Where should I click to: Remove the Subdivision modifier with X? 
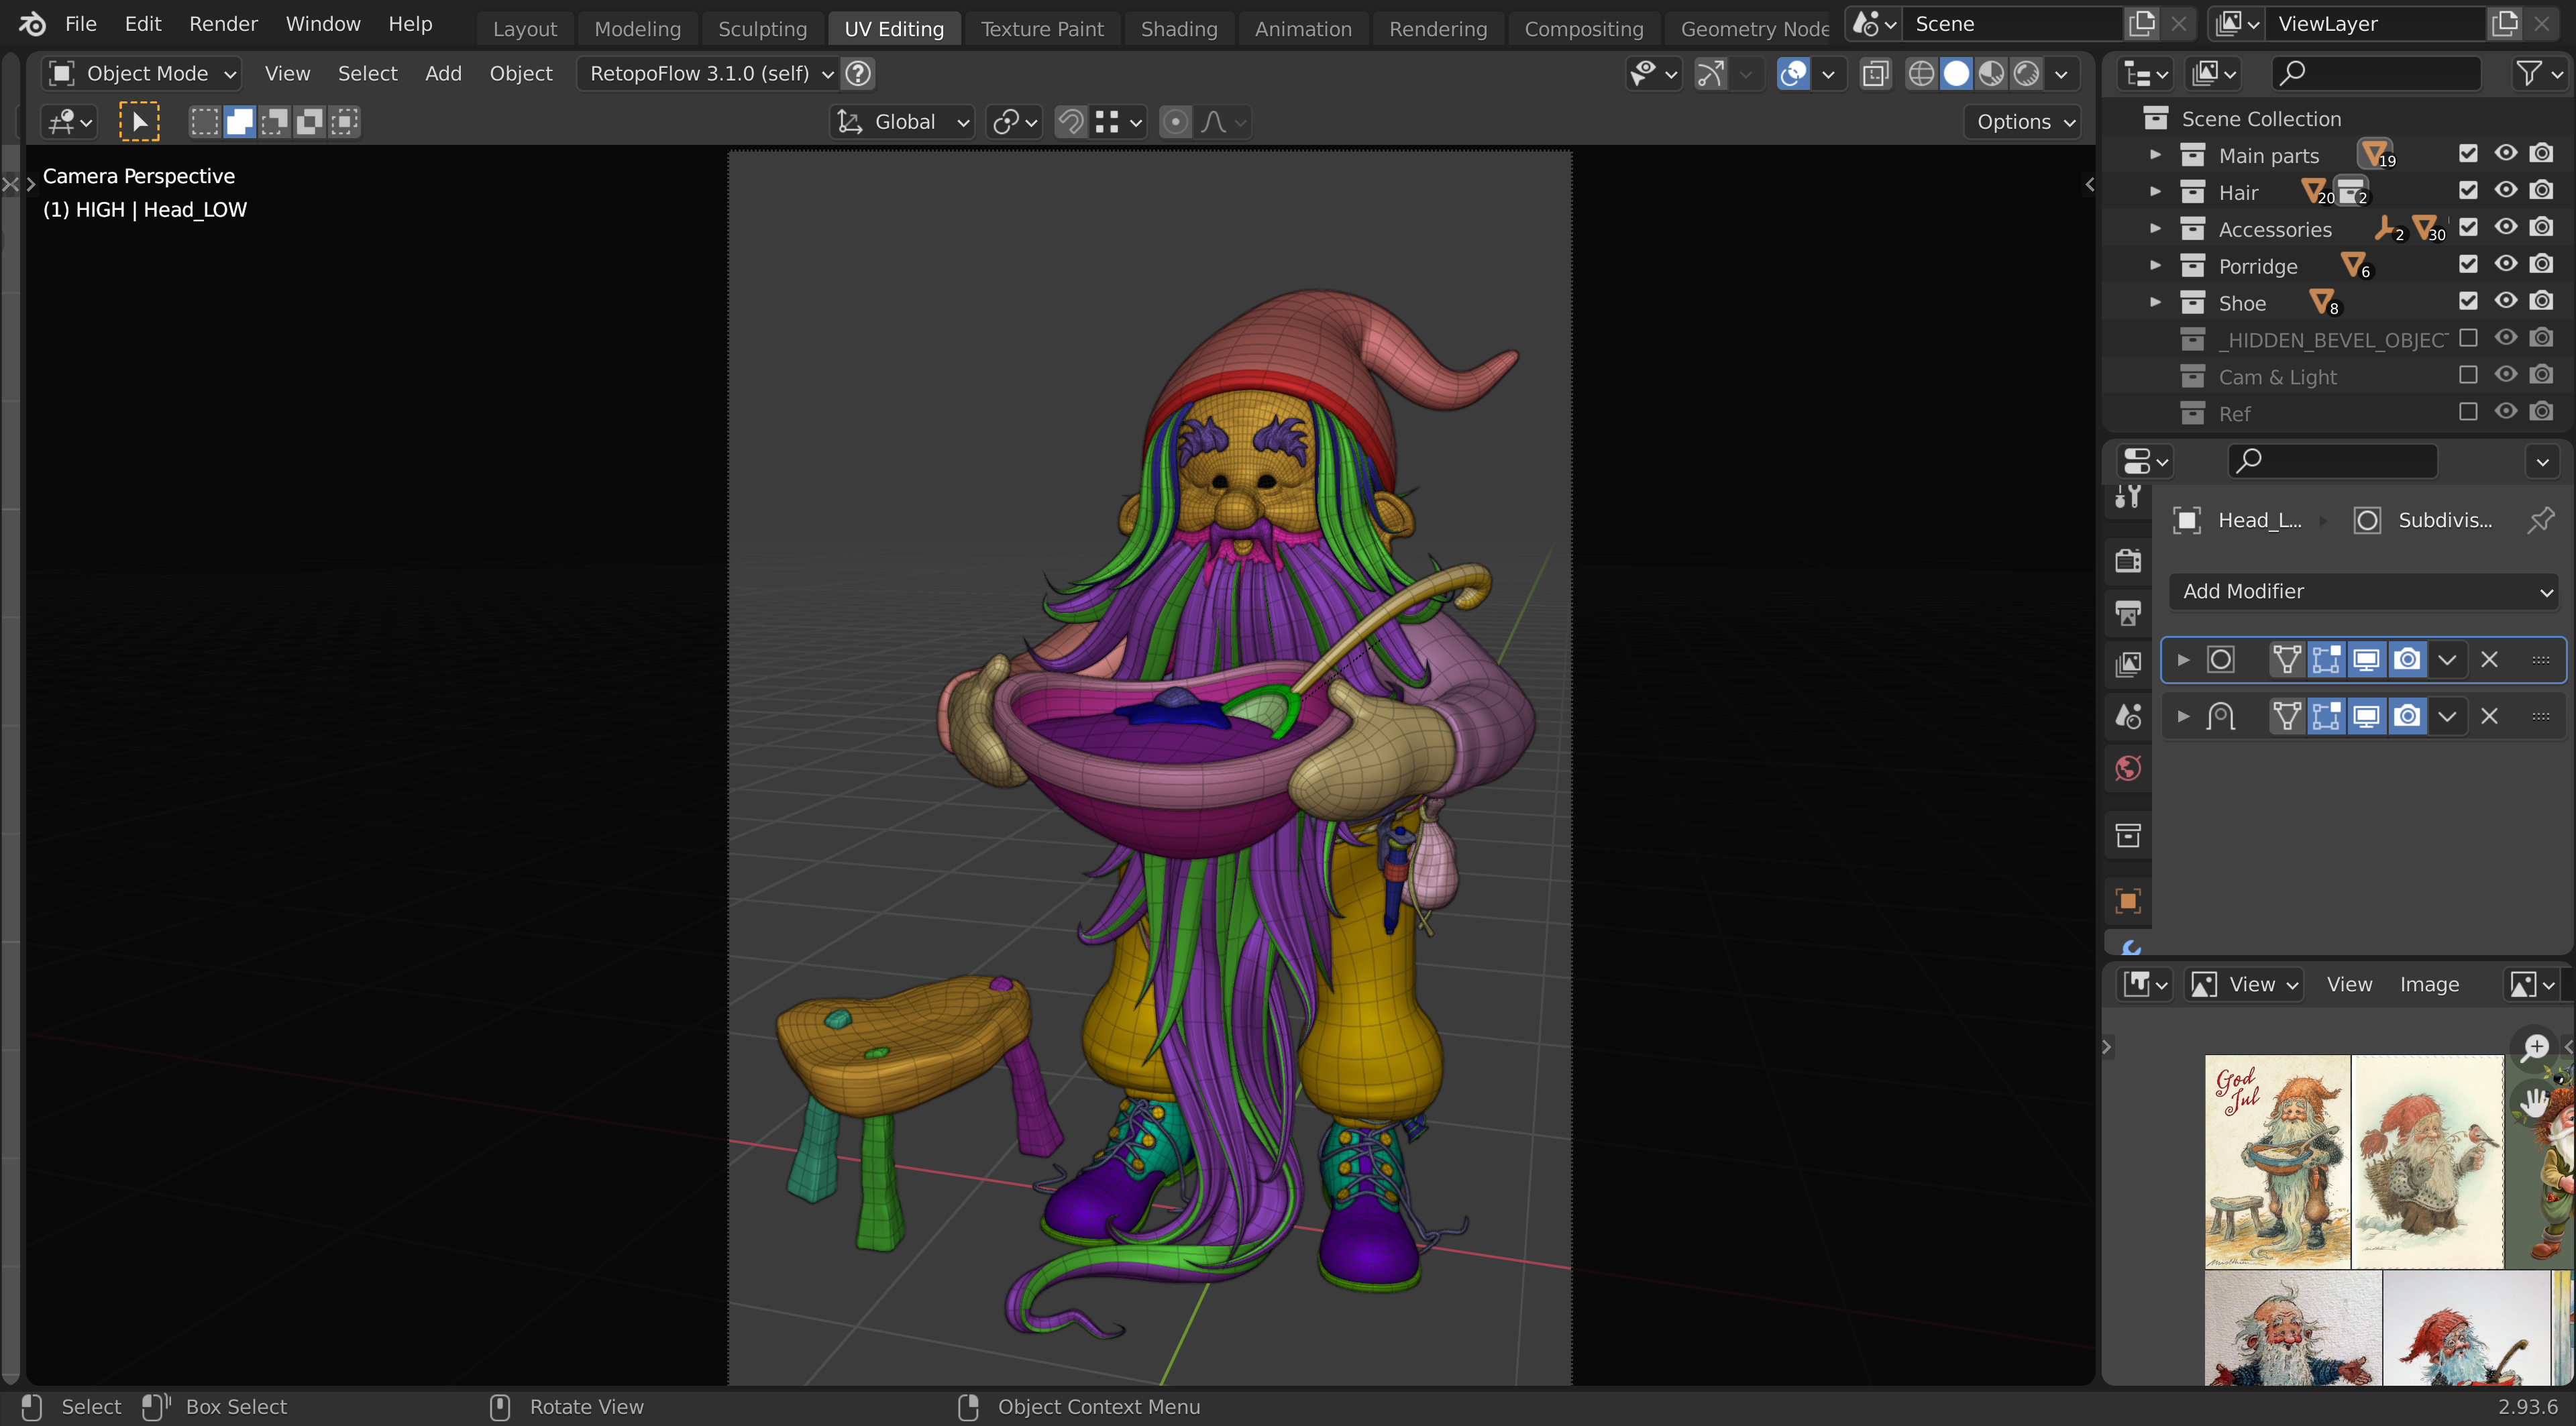pos(2489,659)
